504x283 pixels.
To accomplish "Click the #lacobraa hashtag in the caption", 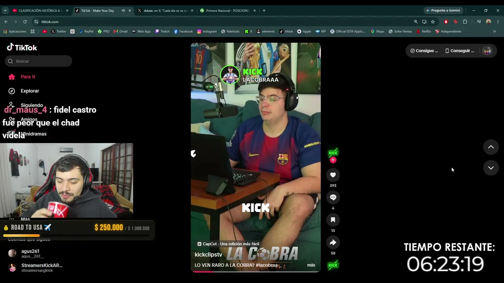I will [267, 265].
